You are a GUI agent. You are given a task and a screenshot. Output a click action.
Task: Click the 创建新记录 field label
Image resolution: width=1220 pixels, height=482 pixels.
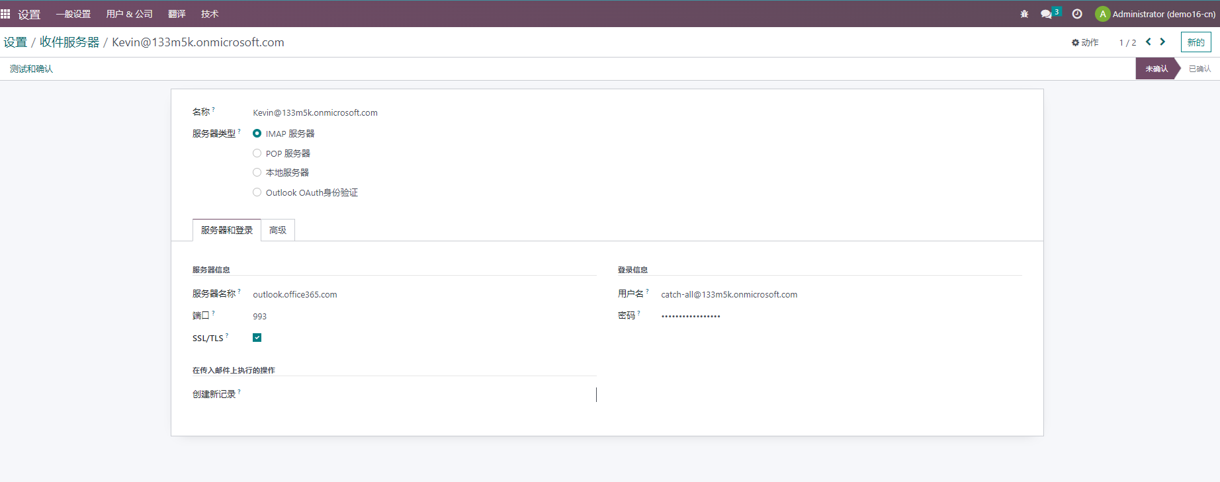point(214,394)
